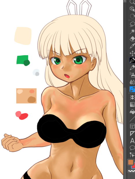135x179 pixels.
Task: Select the Rotate canvas tool
Action: coord(132,16)
